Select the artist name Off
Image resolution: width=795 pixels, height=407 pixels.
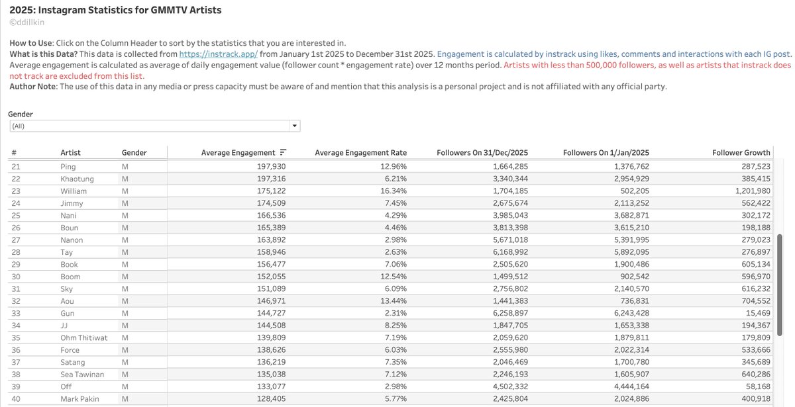point(66,386)
